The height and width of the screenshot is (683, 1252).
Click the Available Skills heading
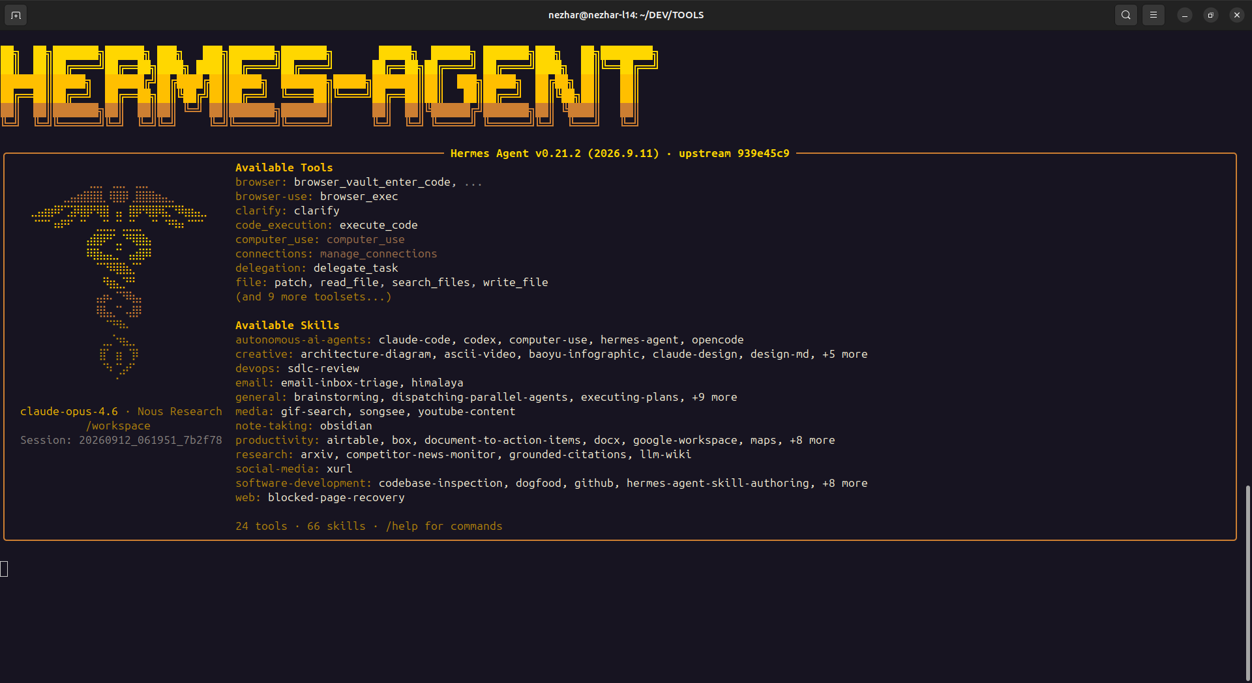[x=287, y=325]
